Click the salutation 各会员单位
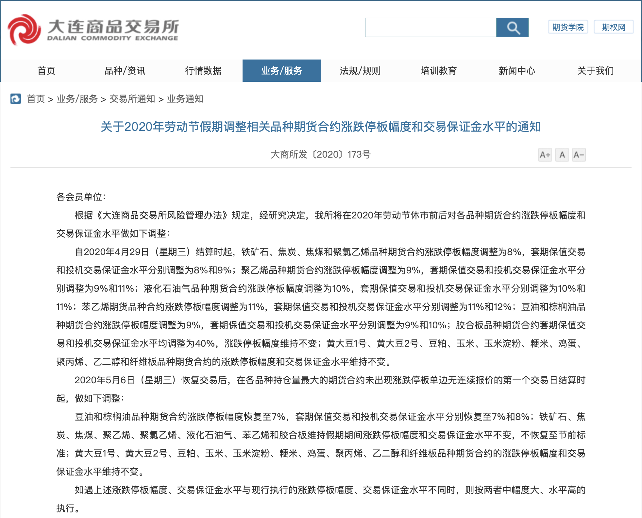Screen dimensions: 642x518 [81, 197]
